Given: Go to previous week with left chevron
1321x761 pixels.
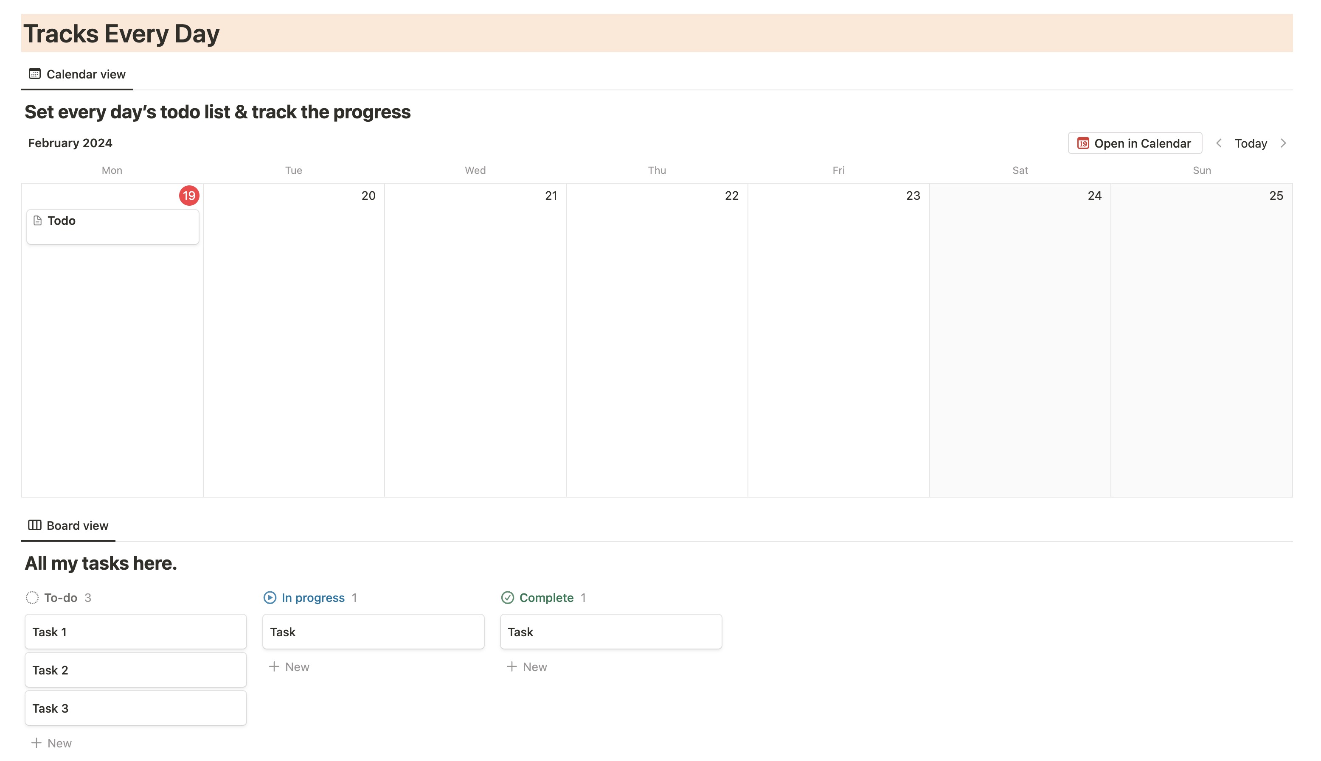Looking at the screenshot, I should pyautogui.click(x=1219, y=143).
